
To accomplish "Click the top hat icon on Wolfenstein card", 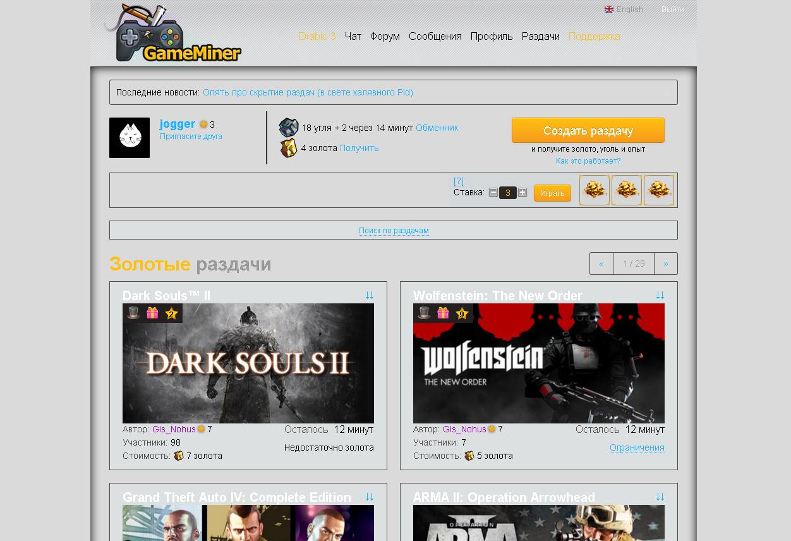I will (425, 313).
